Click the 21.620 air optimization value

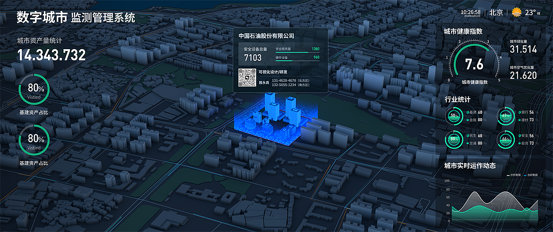[523, 75]
